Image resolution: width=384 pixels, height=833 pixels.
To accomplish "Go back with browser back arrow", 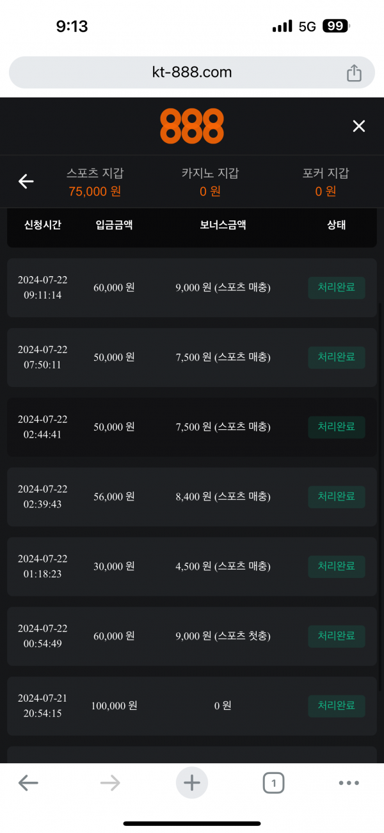I will [28, 782].
